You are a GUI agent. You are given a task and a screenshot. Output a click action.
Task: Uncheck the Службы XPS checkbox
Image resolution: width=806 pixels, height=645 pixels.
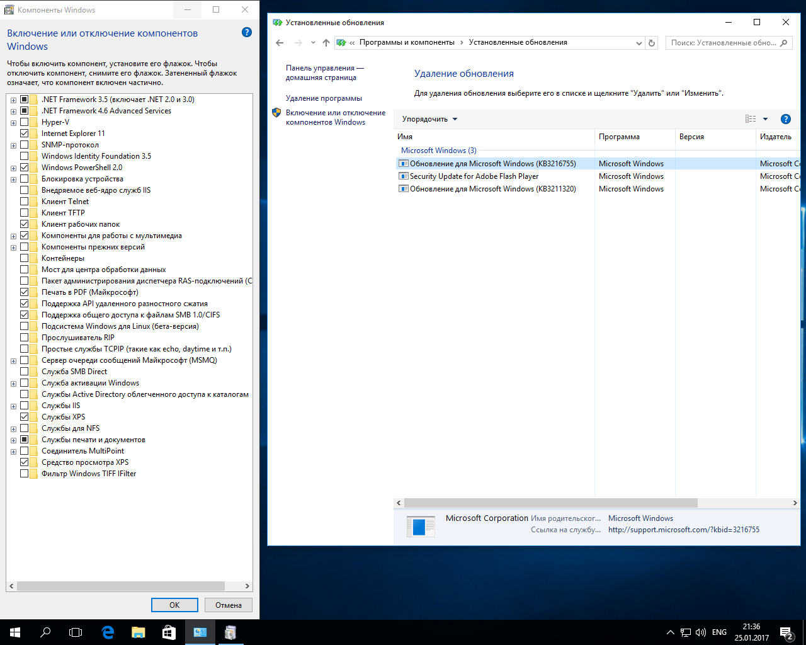pyautogui.click(x=25, y=417)
